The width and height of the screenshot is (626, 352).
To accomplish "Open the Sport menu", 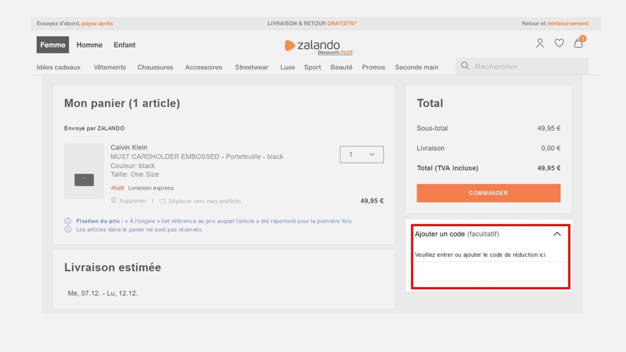I will tap(313, 67).
